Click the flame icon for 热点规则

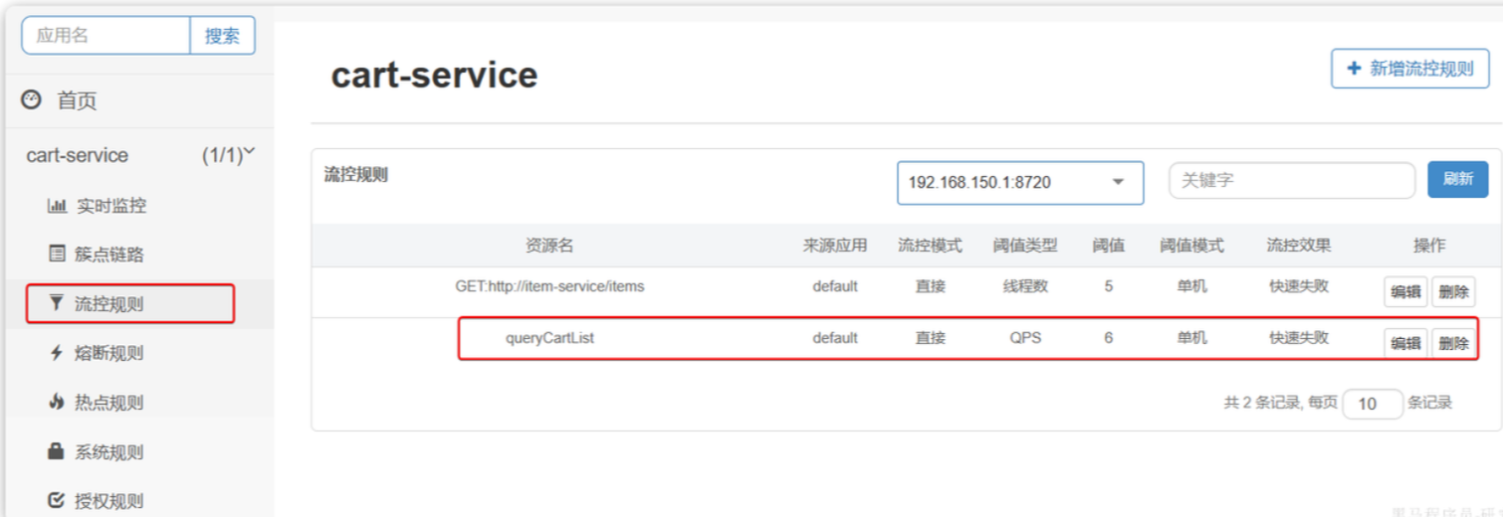tap(57, 403)
